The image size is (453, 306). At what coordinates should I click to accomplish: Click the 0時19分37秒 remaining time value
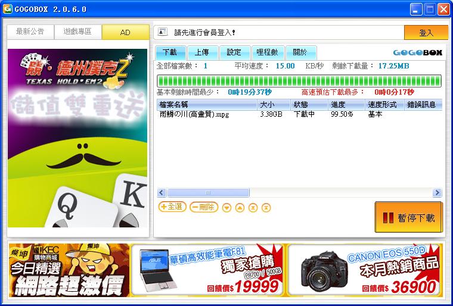pyautogui.click(x=250, y=92)
